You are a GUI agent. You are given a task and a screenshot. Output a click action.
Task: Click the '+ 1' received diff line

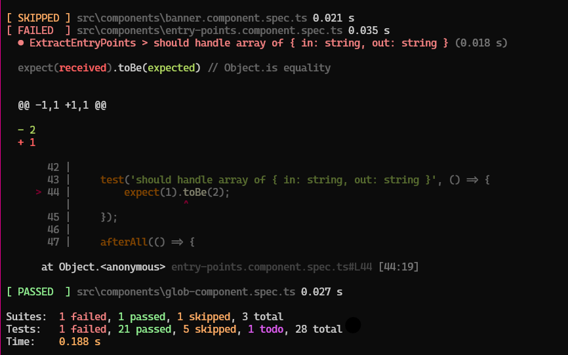pos(27,143)
